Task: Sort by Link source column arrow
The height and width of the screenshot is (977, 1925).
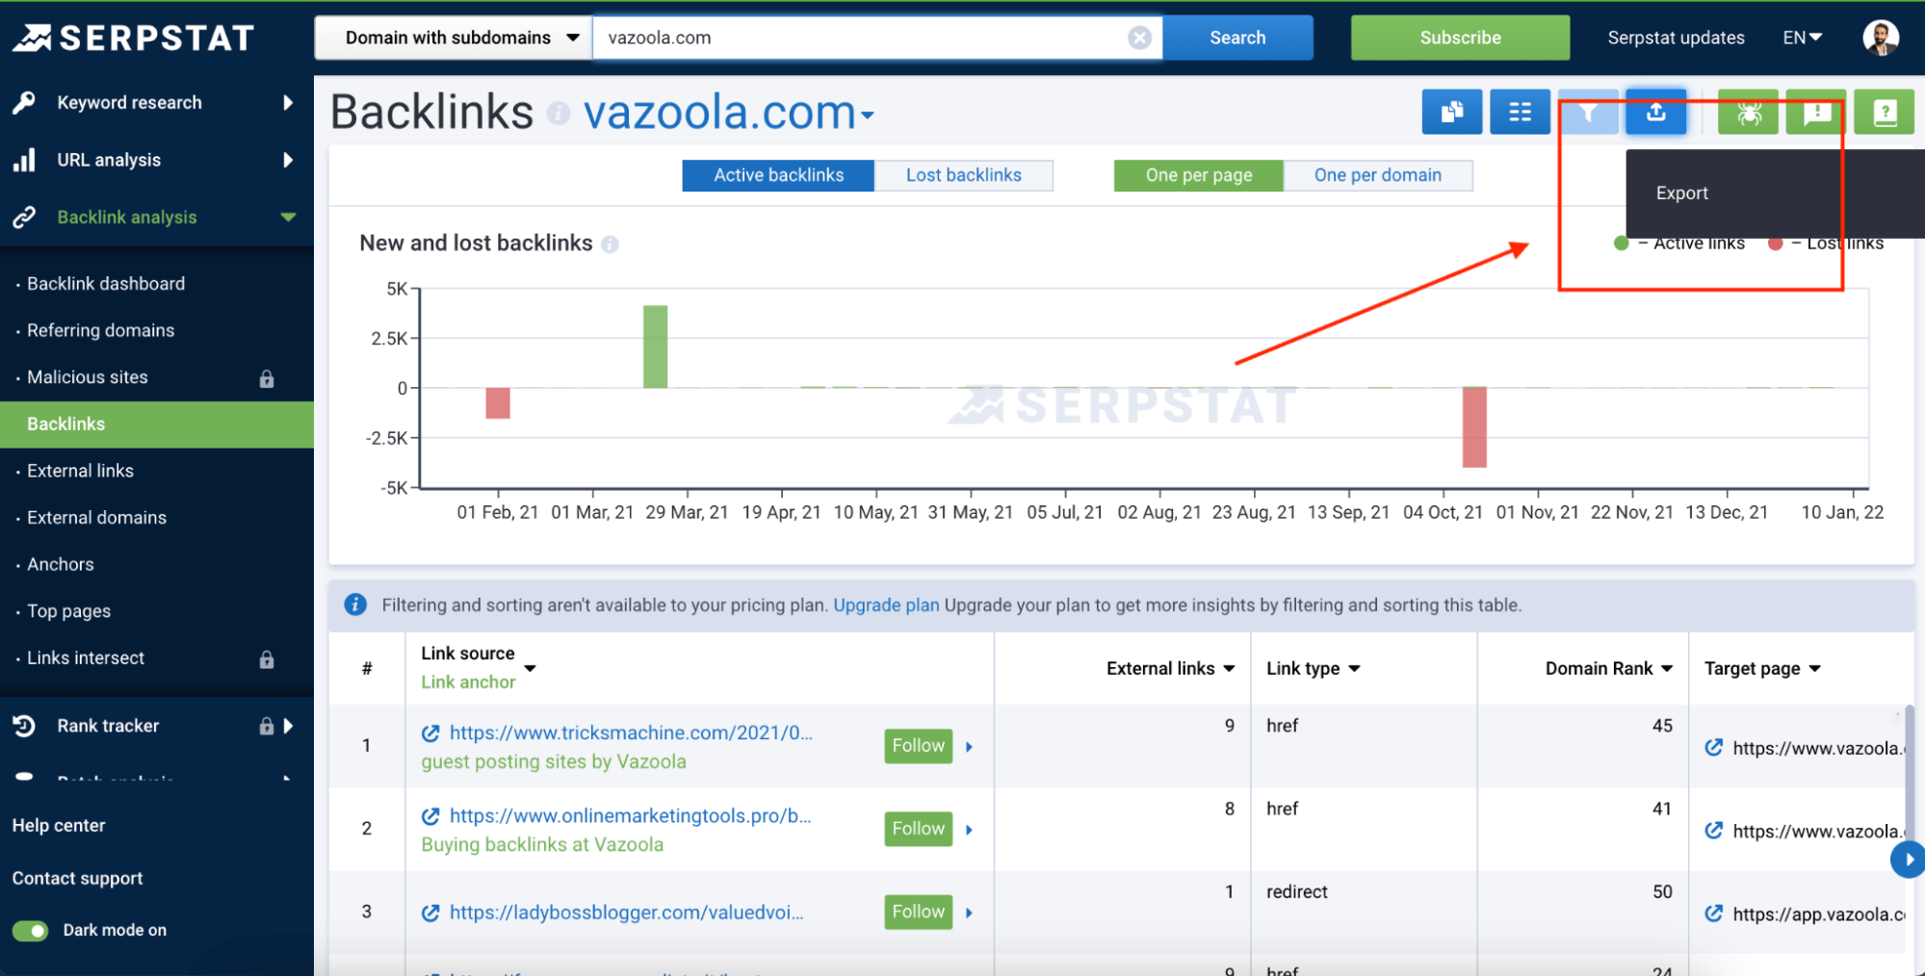Action: 530,668
